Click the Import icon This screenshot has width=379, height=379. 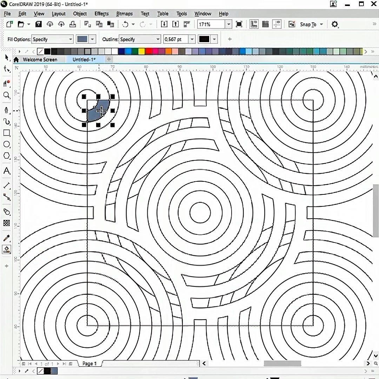[164, 24]
